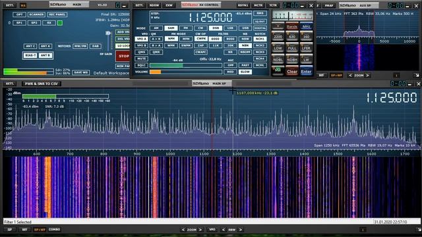The height and width of the screenshot is (237, 422).
Task: Select ANT B antenna input
Action: (45, 55)
